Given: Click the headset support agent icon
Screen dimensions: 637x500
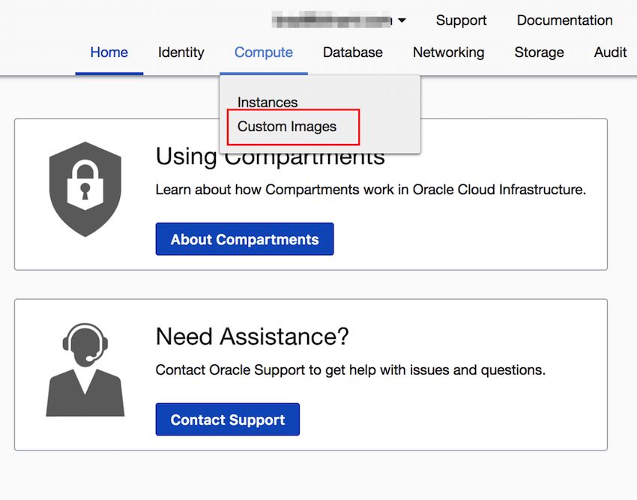Looking at the screenshot, I should tap(85, 370).
